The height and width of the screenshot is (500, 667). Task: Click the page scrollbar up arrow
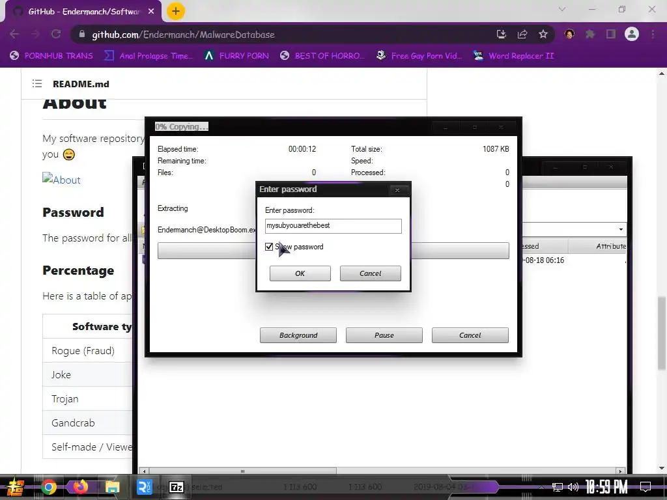tap(662, 73)
